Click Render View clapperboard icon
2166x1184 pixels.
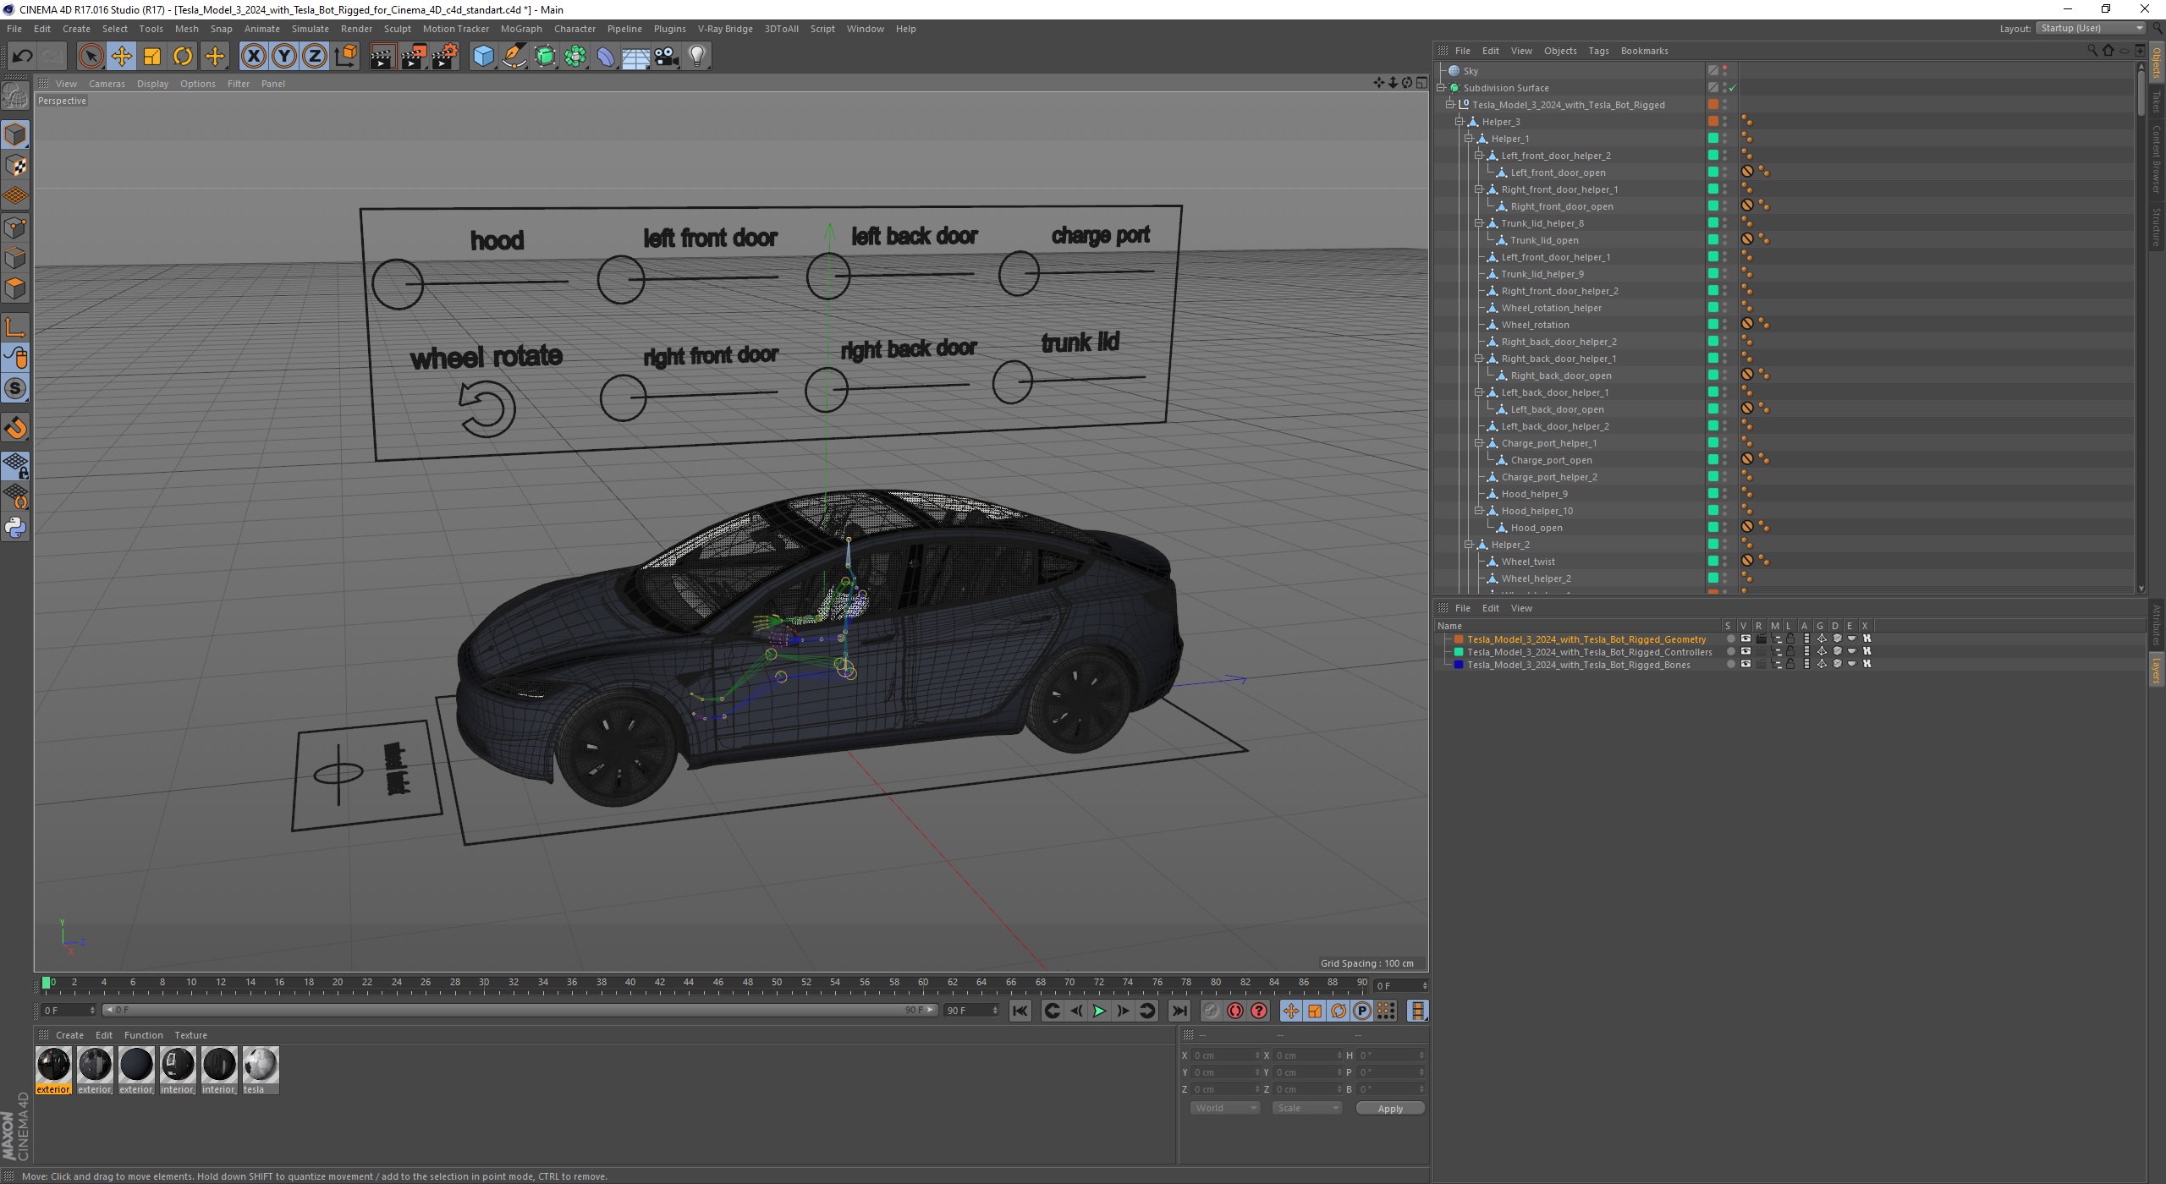pos(382,57)
